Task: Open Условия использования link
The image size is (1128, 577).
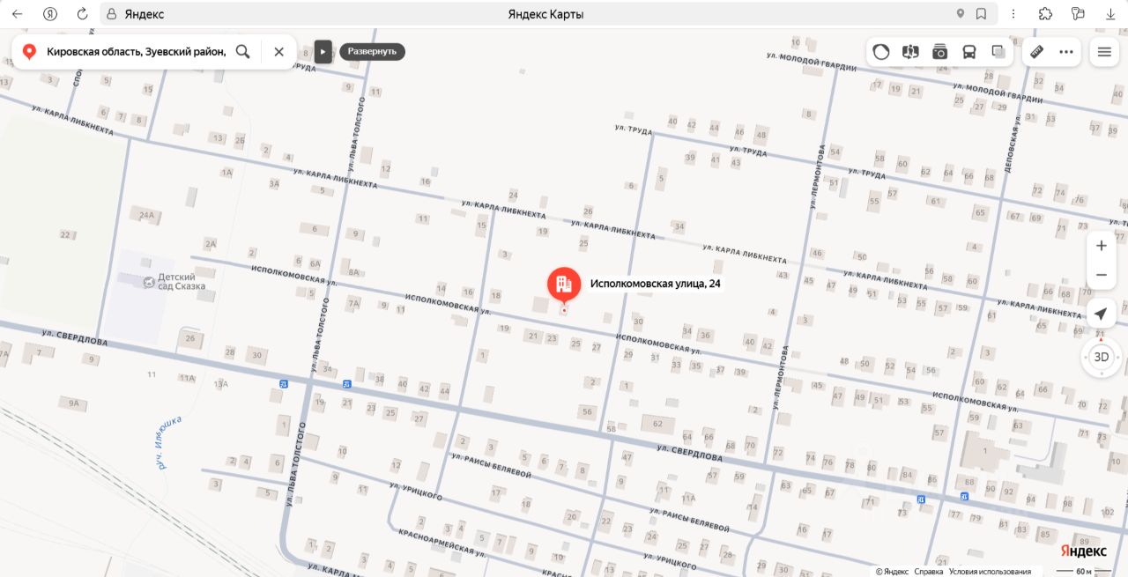Action: [x=990, y=571]
